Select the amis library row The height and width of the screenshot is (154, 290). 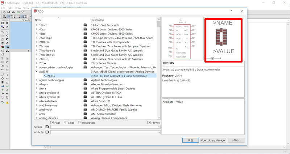pos(95,114)
